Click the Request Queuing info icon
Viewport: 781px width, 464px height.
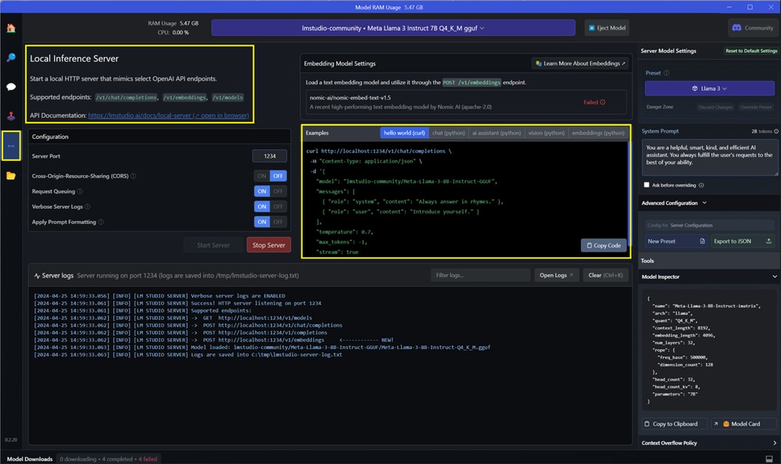80,191
